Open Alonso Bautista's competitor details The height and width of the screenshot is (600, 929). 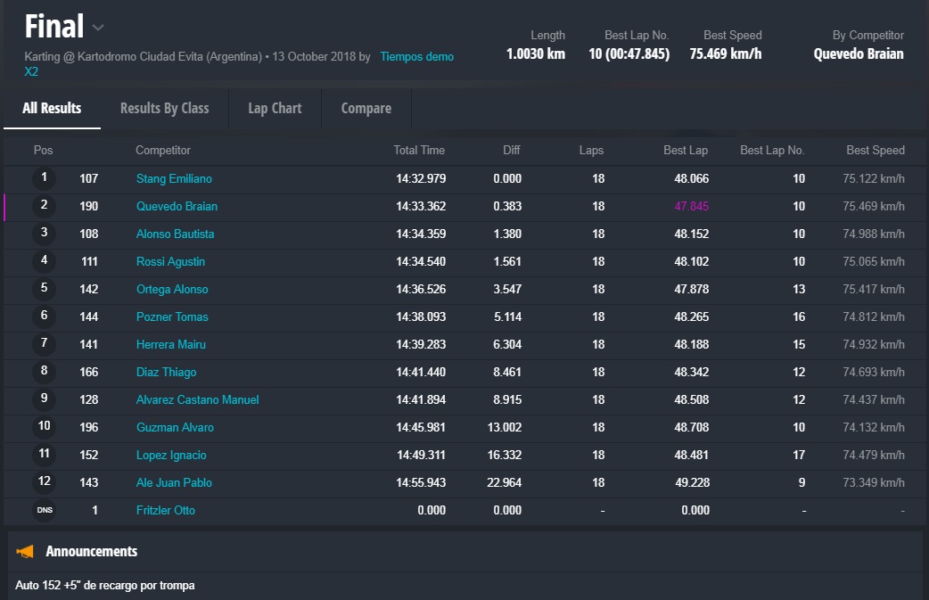coord(175,234)
